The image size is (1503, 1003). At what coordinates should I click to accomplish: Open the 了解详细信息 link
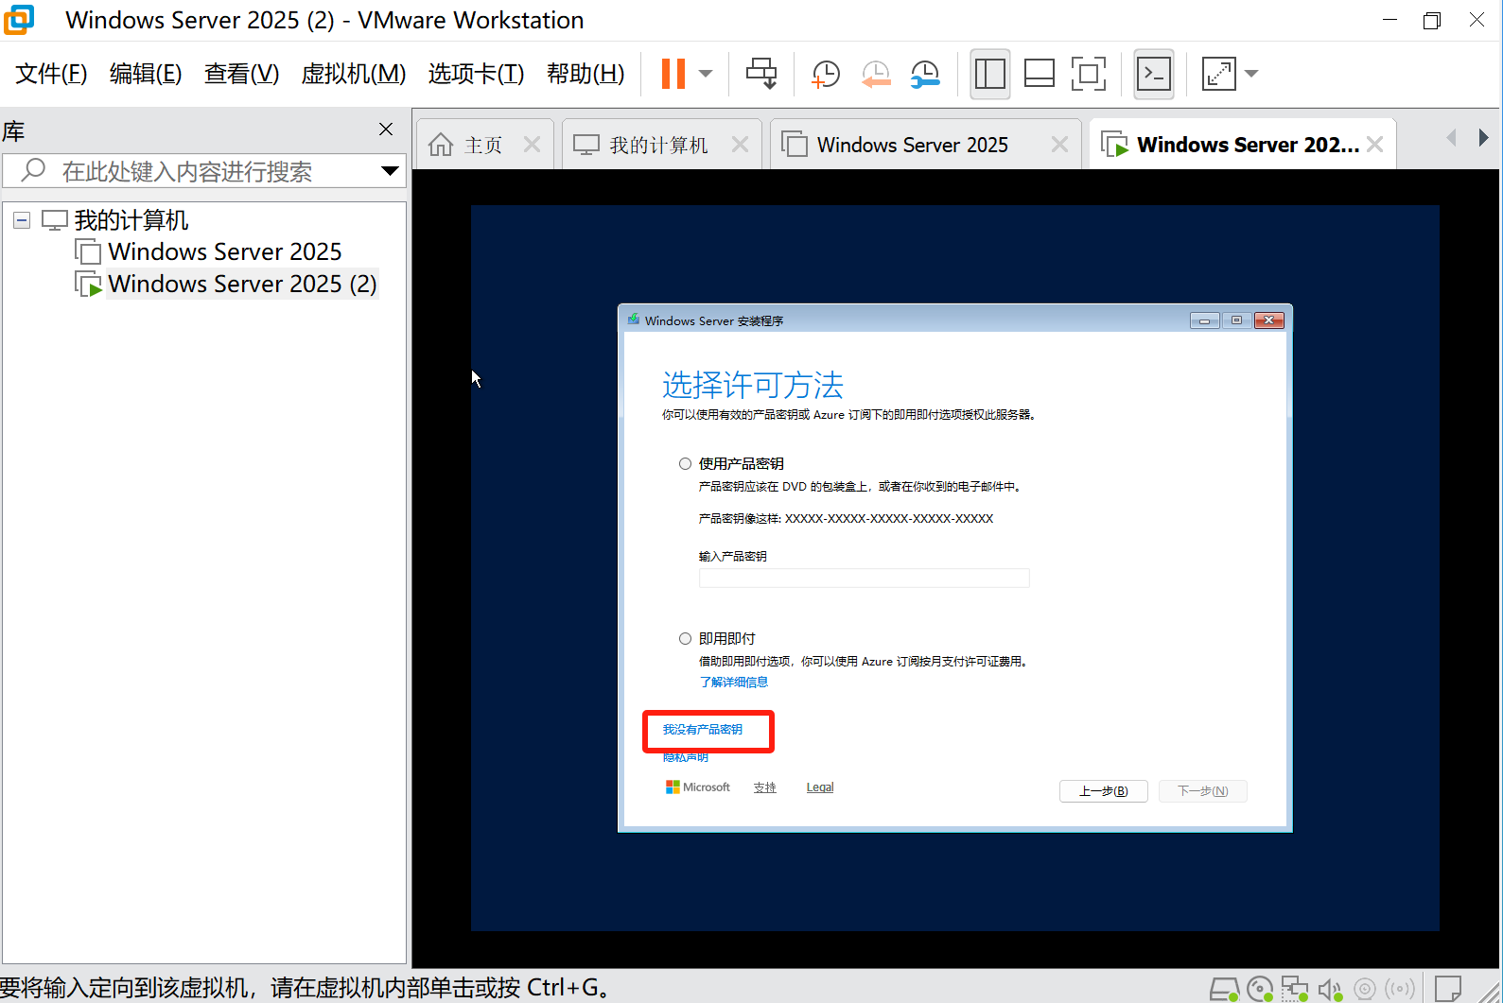733,682
